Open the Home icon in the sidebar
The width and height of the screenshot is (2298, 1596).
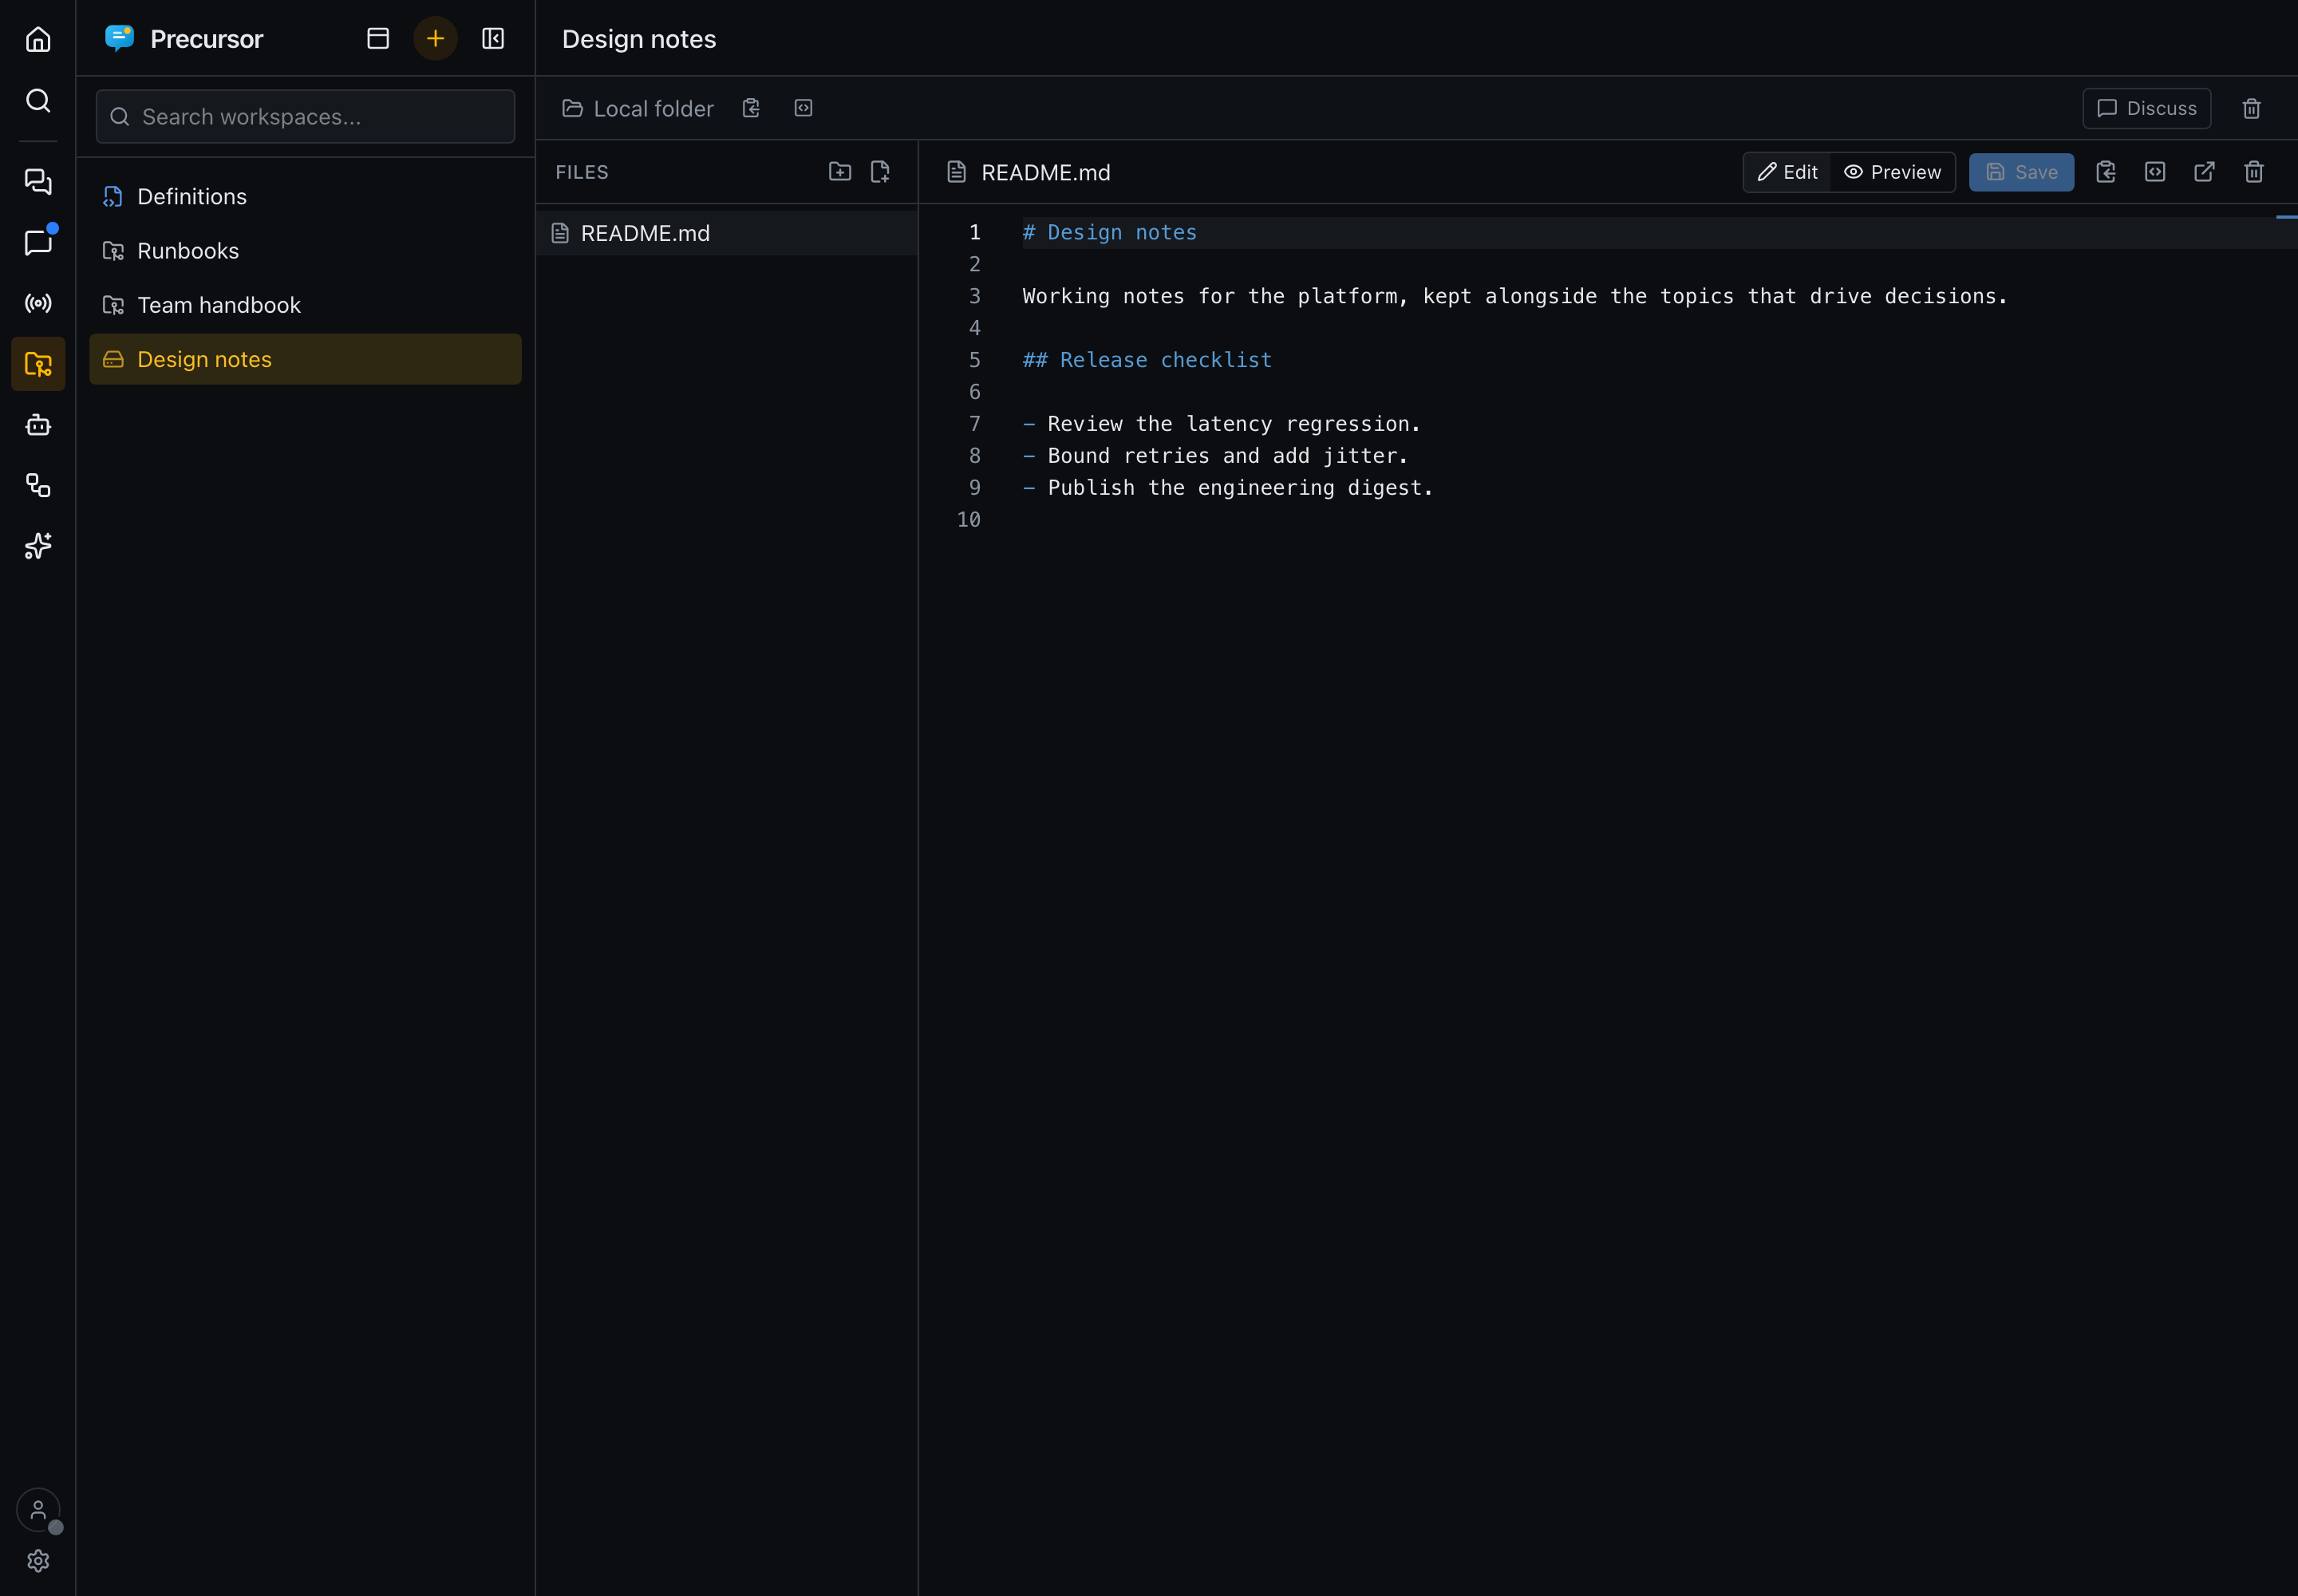tap(38, 39)
